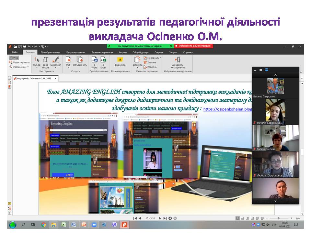Viewport: 311px width, 233px height.
Task: Click Извлечь to extract pages
Action: click(x=150, y=67)
